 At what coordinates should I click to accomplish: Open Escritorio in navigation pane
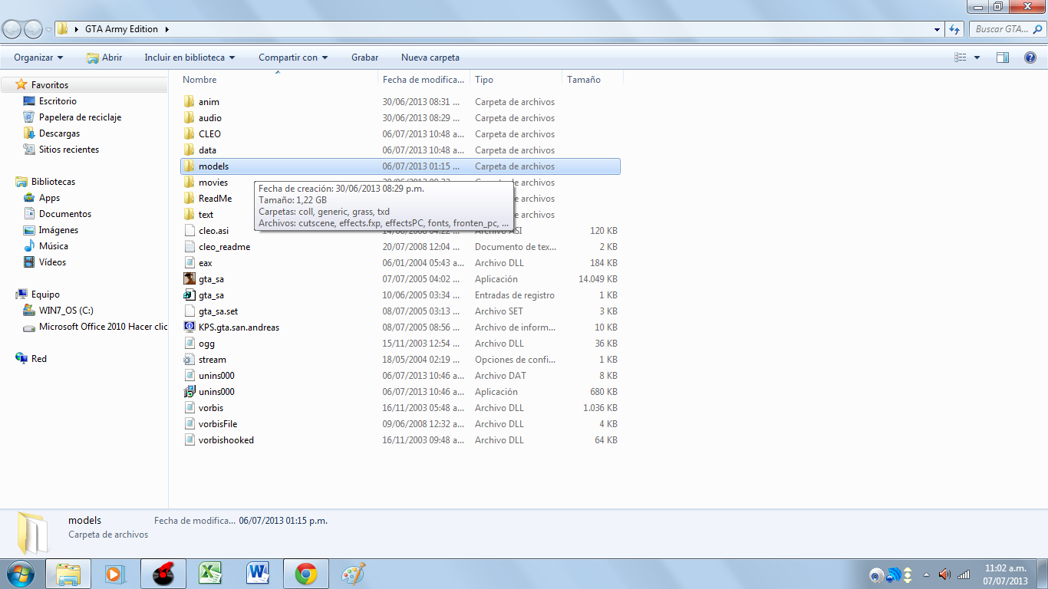pyautogui.click(x=58, y=101)
